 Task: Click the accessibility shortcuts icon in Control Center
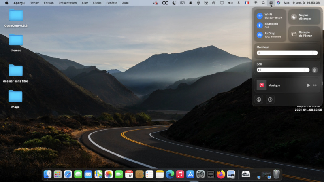click(270, 99)
